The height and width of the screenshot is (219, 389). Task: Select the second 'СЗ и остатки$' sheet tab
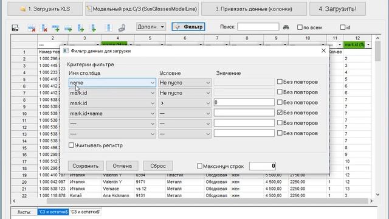pyautogui.click(x=85, y=212)
